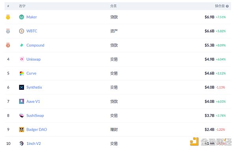Sort by the 分类 column header
The image size is (236, 150).
pyautogui.click(x=113, y=6)
